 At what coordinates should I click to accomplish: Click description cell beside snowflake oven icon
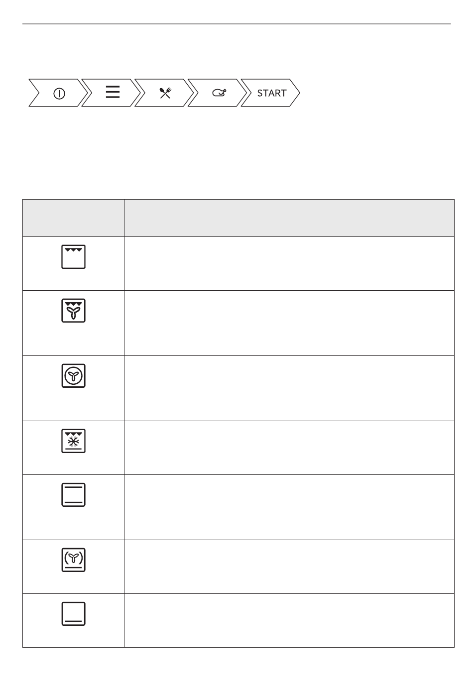pyautogui.click(x=289, y=448)
